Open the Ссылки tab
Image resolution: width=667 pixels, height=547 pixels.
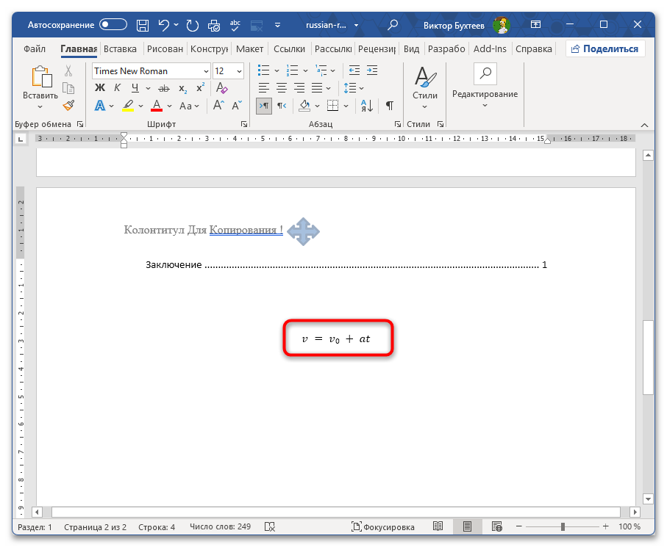click(x=289, y=49)
